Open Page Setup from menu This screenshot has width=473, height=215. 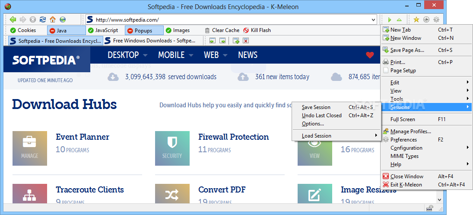(x=427, y=71)
